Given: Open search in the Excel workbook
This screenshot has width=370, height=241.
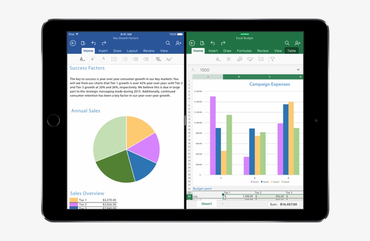Looking at the screenshot, I should click(287, 43).
